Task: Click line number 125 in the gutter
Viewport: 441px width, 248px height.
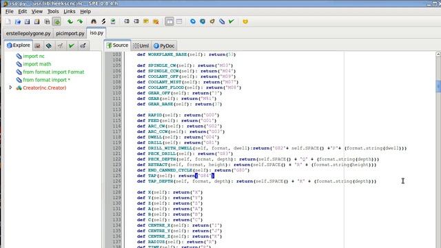Action: 116,176
